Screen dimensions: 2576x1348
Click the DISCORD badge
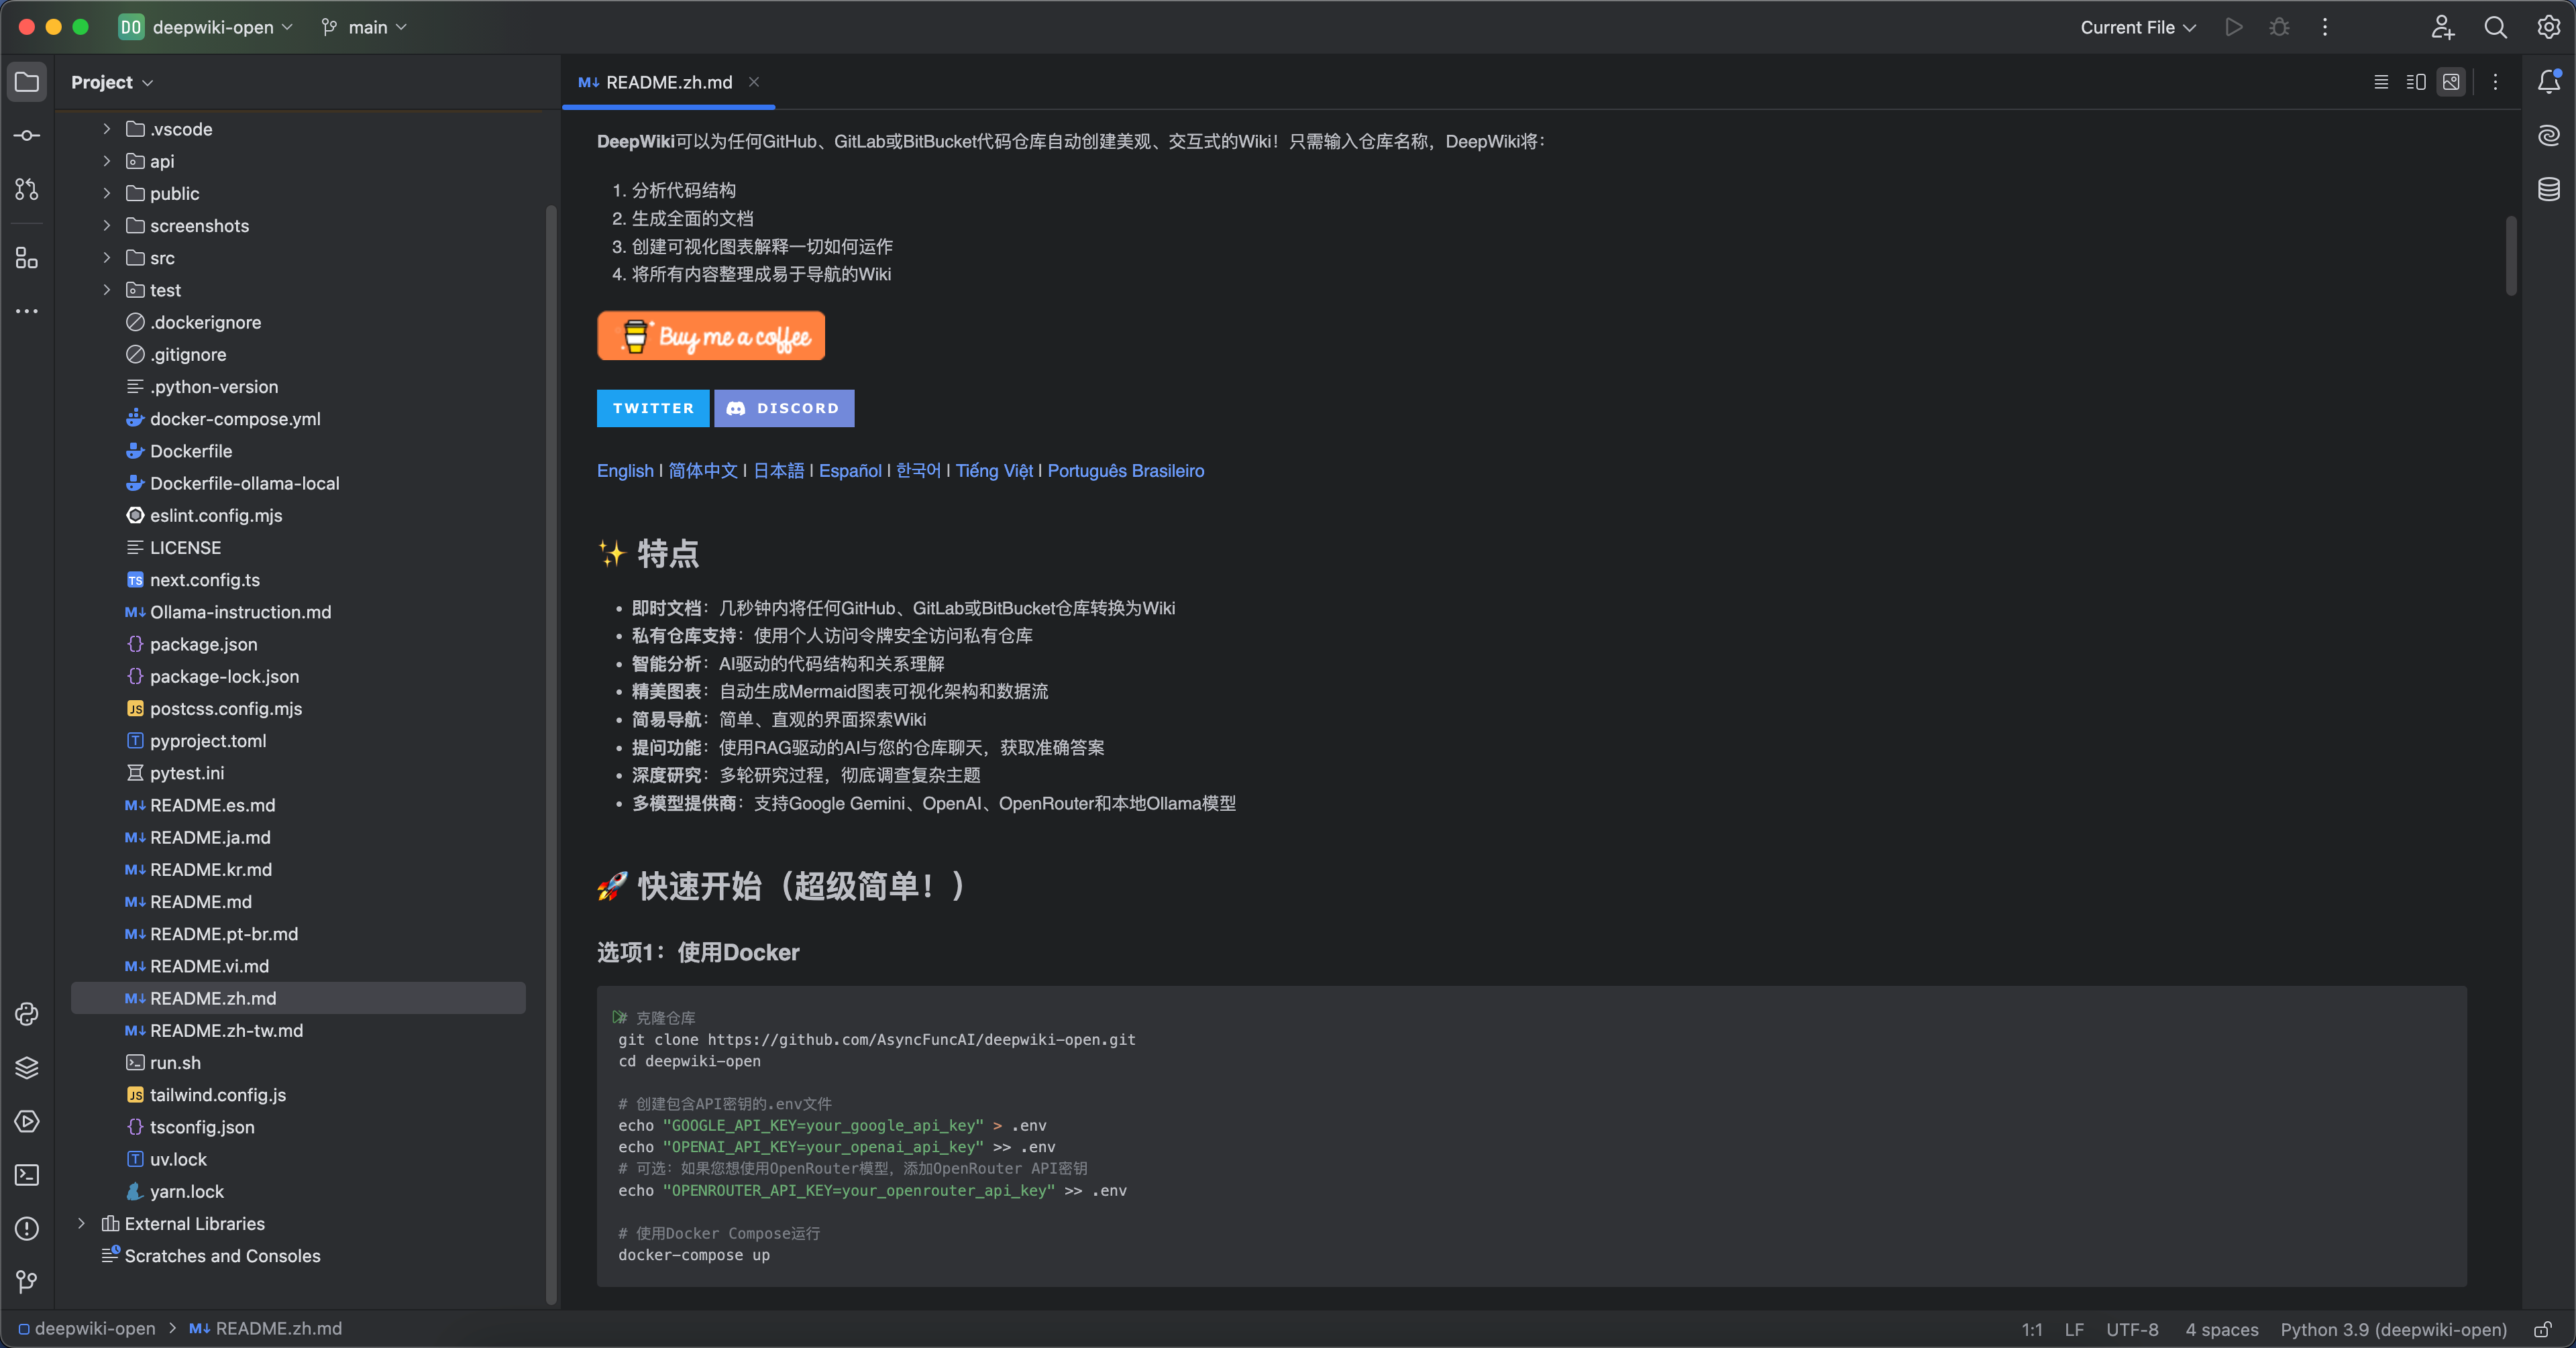coord(784,408)
